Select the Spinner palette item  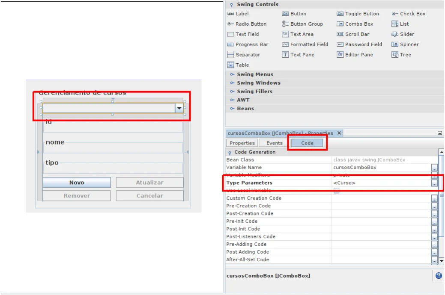[x=405, y=44]
